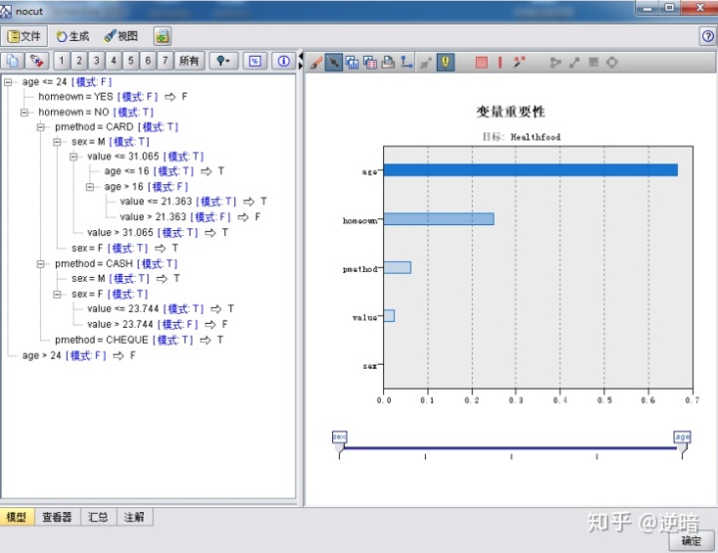Collapse sex = M node under CARD

pyautogui.click(x=57, y=142)
